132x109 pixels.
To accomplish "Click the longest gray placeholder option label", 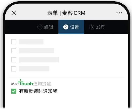I will pyautogui.click(x=39, y=60).
